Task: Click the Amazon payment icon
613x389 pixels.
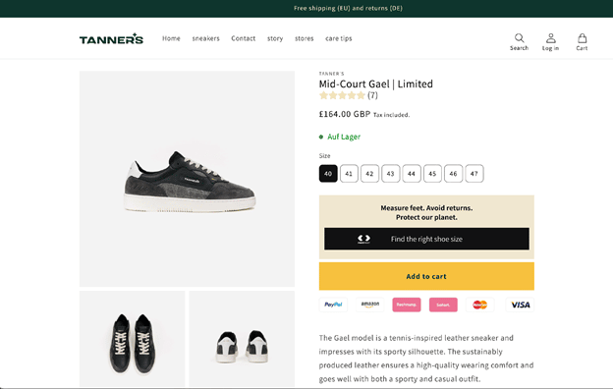Action: [369, 305]
